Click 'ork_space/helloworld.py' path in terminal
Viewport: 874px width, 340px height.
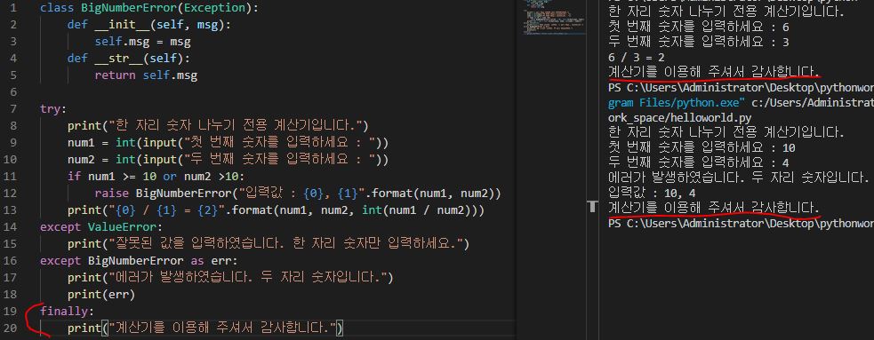(x=679, y=118)
